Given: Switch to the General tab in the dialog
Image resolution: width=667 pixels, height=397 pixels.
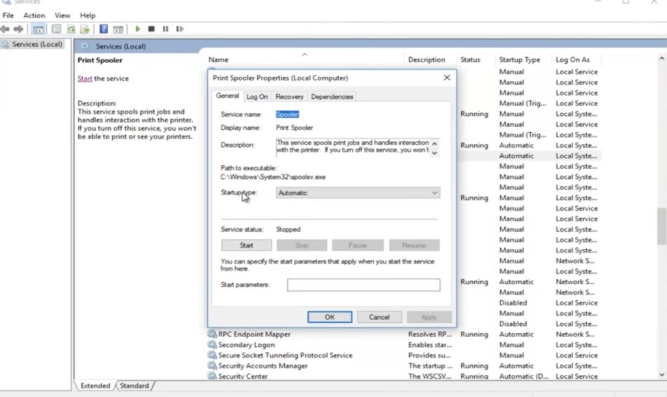Looking at the screenshot, I should point(227,96).
